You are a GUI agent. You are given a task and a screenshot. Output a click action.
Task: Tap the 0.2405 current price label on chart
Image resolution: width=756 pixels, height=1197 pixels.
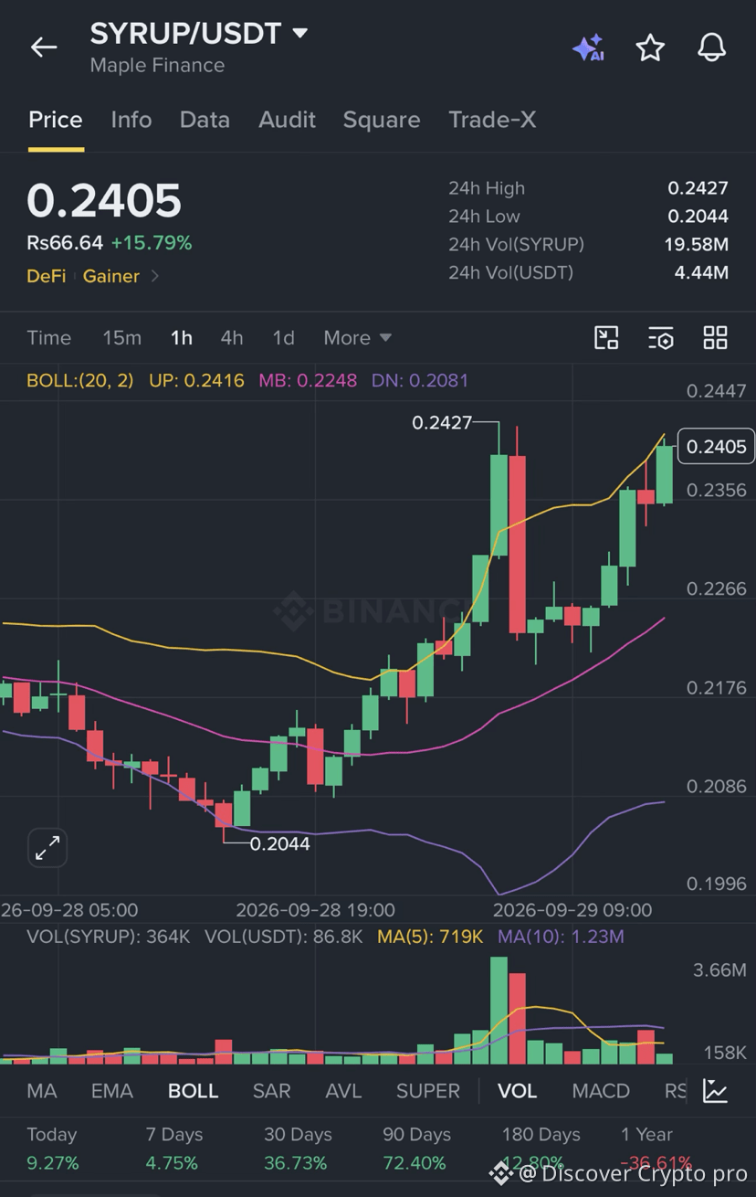[716, 446]
